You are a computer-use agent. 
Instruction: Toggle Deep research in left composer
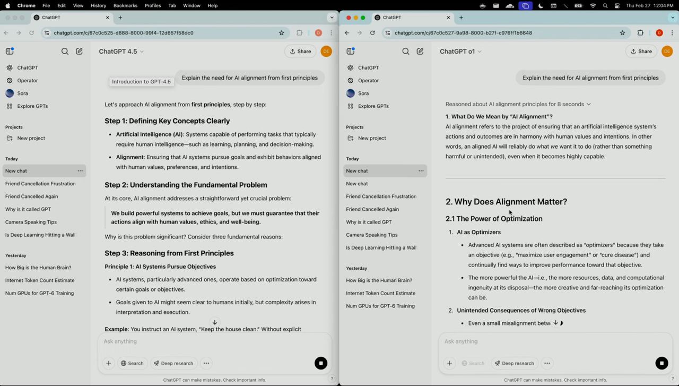point(173,363)
